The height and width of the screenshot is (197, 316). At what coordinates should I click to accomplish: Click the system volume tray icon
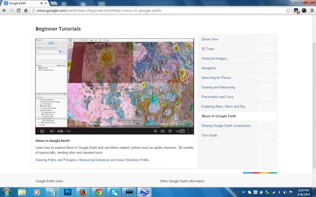click(x=285, y=192)
